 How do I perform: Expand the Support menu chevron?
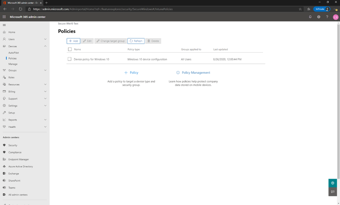[45, 99]
